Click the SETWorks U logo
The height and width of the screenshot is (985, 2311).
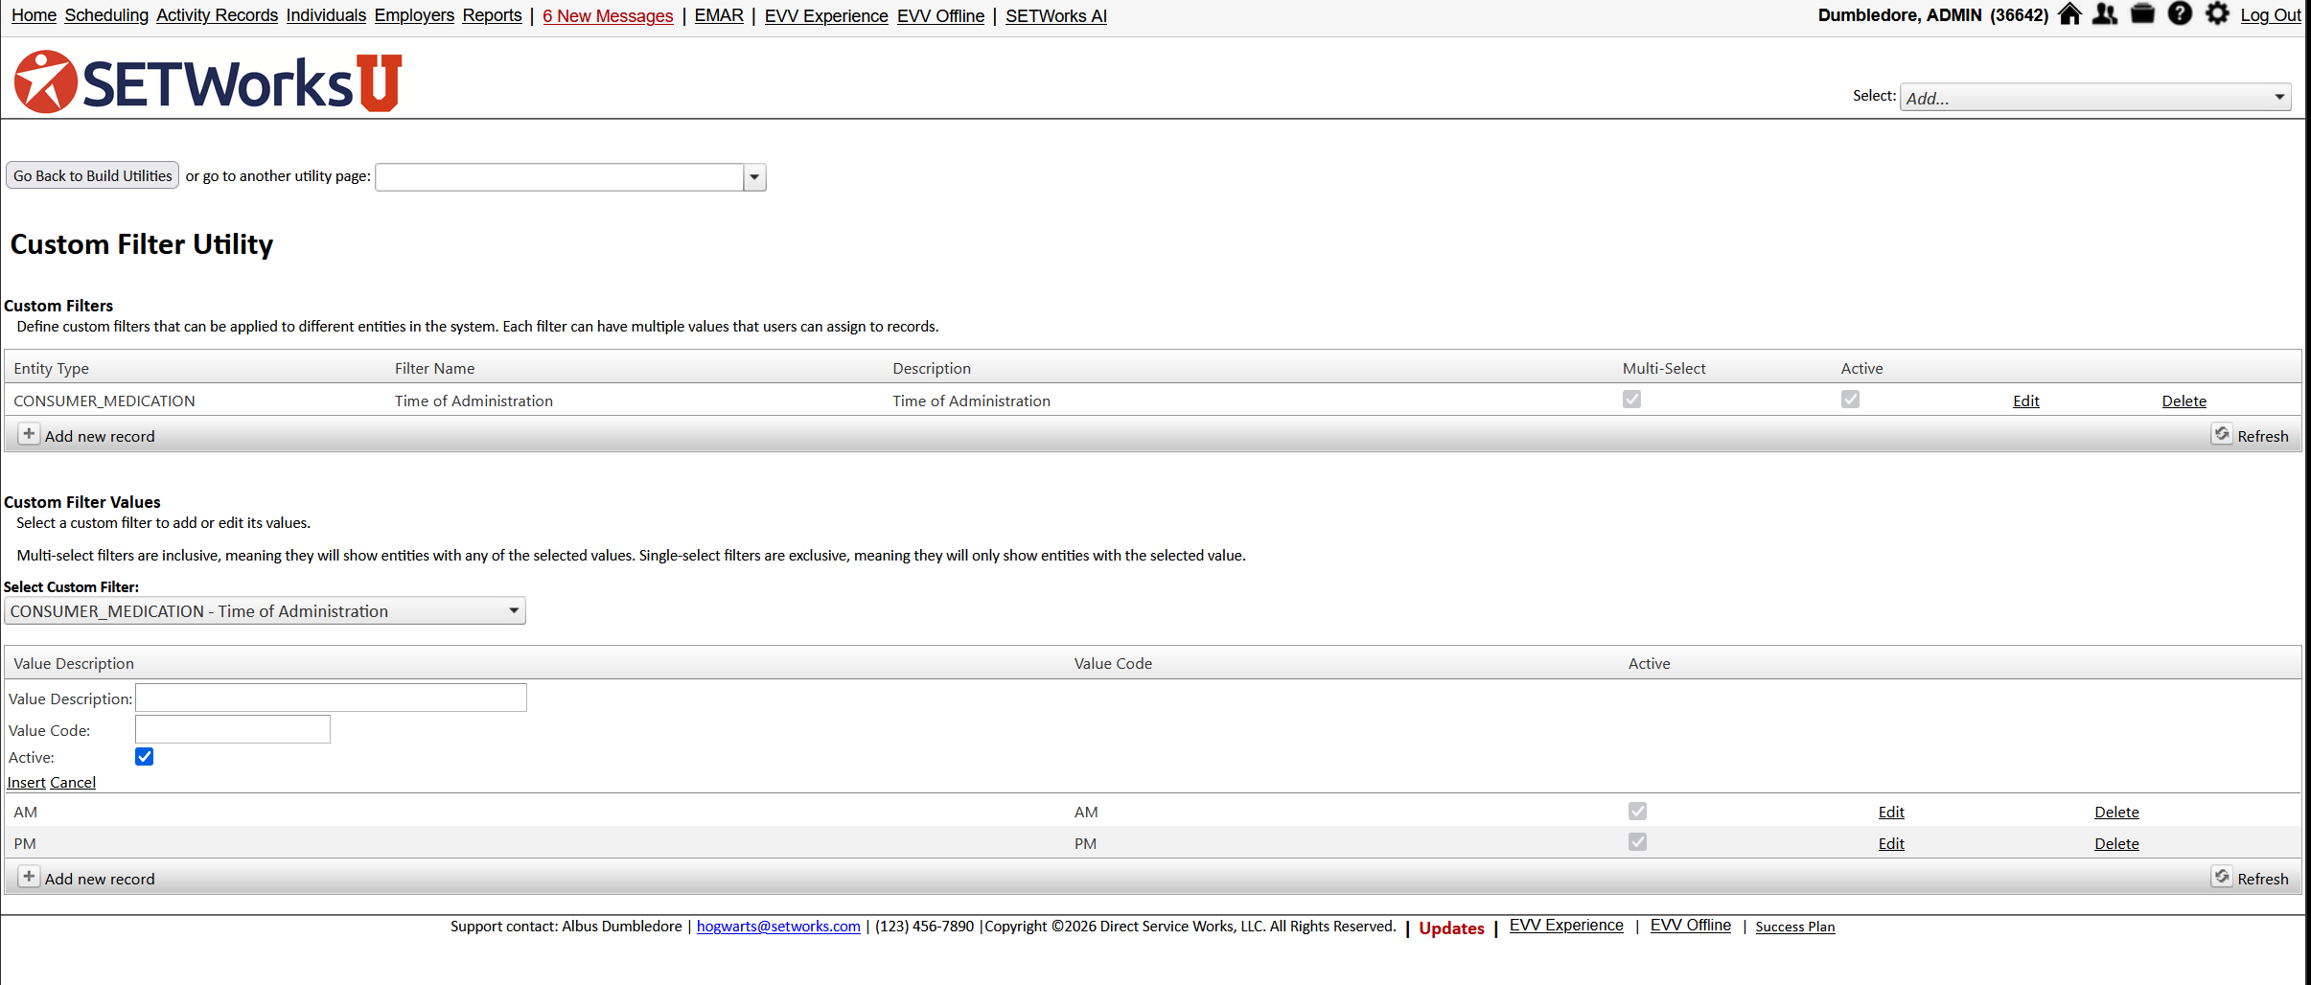pyautogui.click(x=208, y=82)
